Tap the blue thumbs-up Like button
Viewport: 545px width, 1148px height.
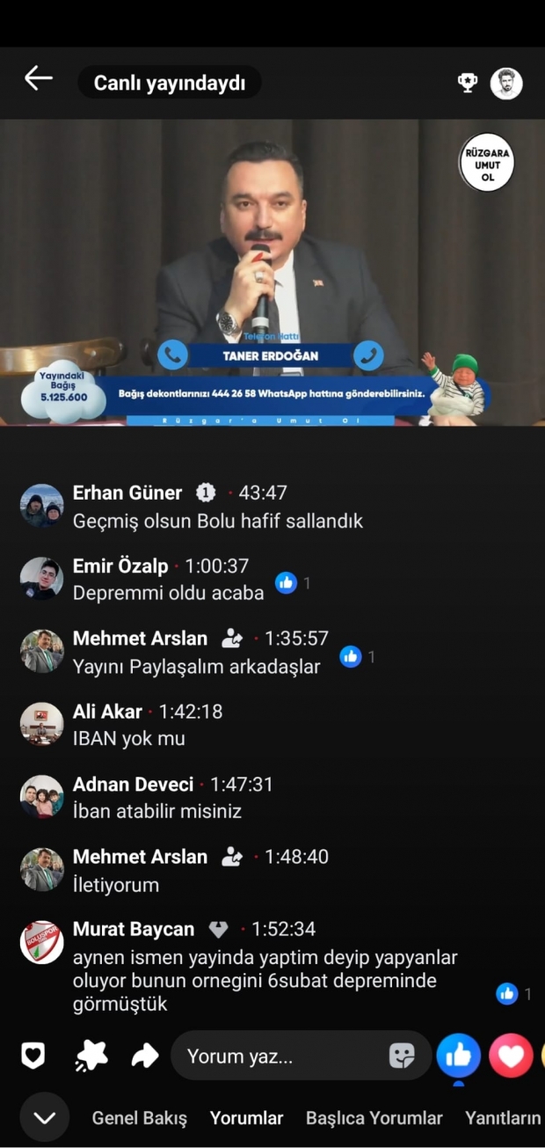(x=459, y=1056)
